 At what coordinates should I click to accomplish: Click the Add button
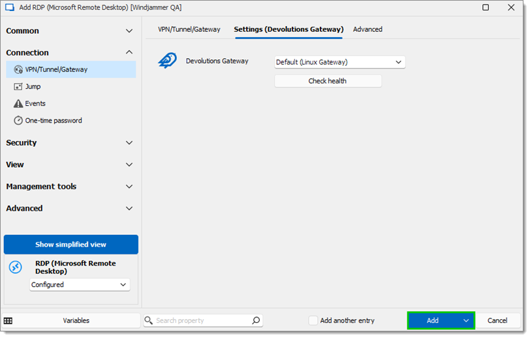(x=433, y=320)
